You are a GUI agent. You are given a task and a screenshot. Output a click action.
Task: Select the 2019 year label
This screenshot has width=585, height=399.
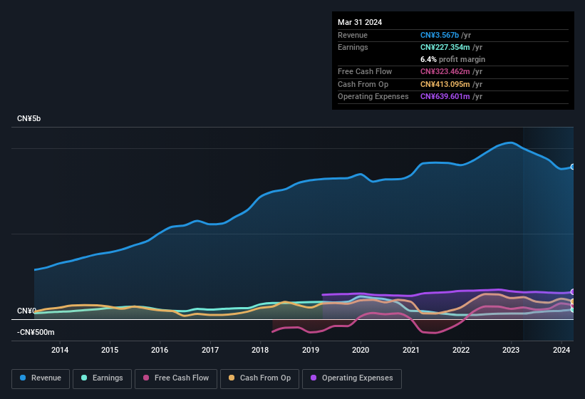click(x=311, y=350)
